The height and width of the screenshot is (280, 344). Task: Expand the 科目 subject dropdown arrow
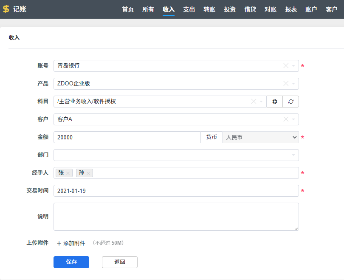261,102
